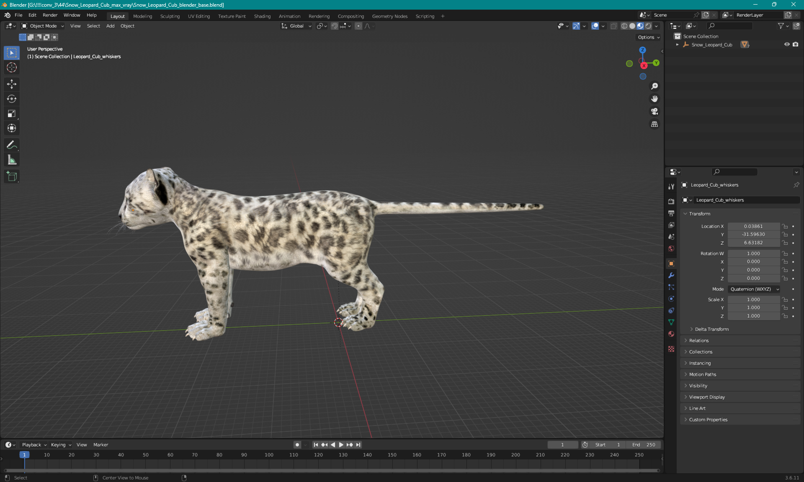The width and height of the screenshot is (804, 482).
Task: Select the Rotate tool
Action: [x=12, y=99]
